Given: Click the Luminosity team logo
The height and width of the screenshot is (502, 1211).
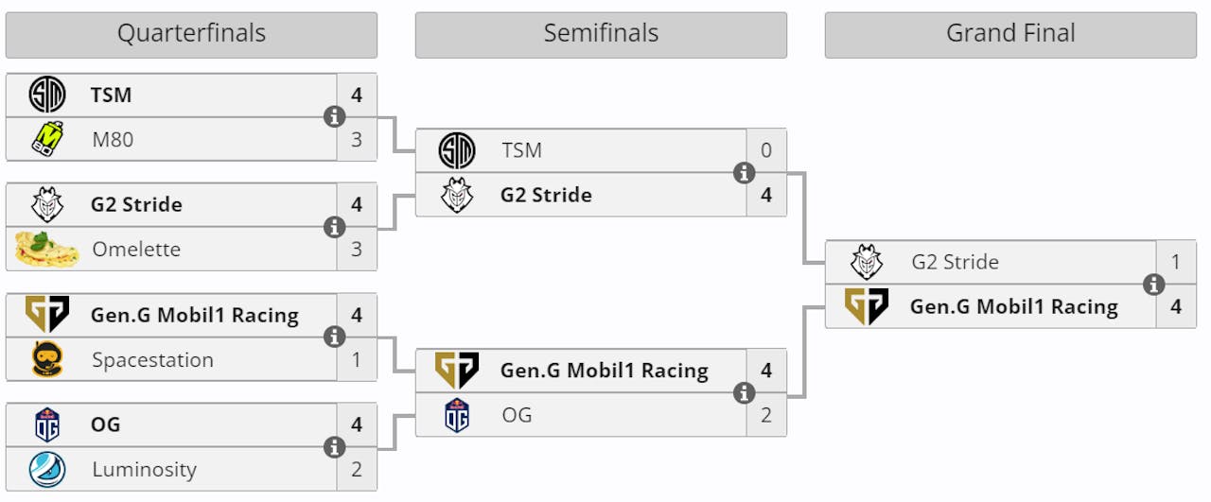Looking at the screenshot, I should coord(46,470).
